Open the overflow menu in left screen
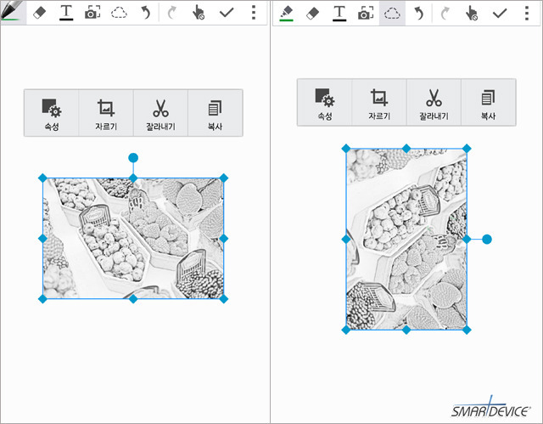 point(254,13)
